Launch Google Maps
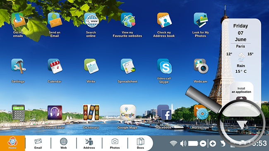 pos(127,113)
